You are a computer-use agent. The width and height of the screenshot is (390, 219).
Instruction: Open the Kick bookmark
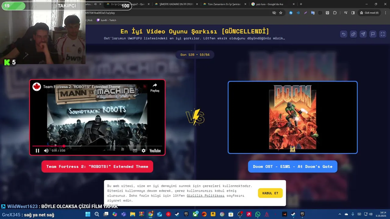point(90,20)
